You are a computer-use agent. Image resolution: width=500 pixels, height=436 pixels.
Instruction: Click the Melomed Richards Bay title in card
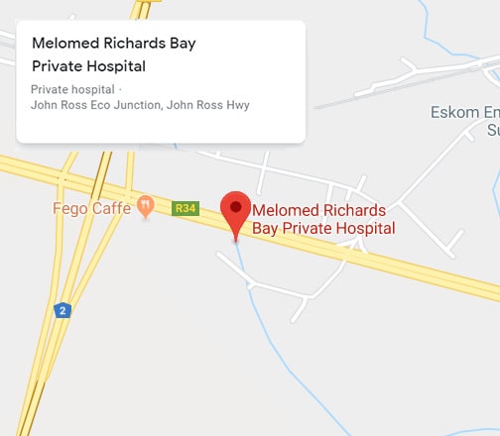tap(114, 44)
